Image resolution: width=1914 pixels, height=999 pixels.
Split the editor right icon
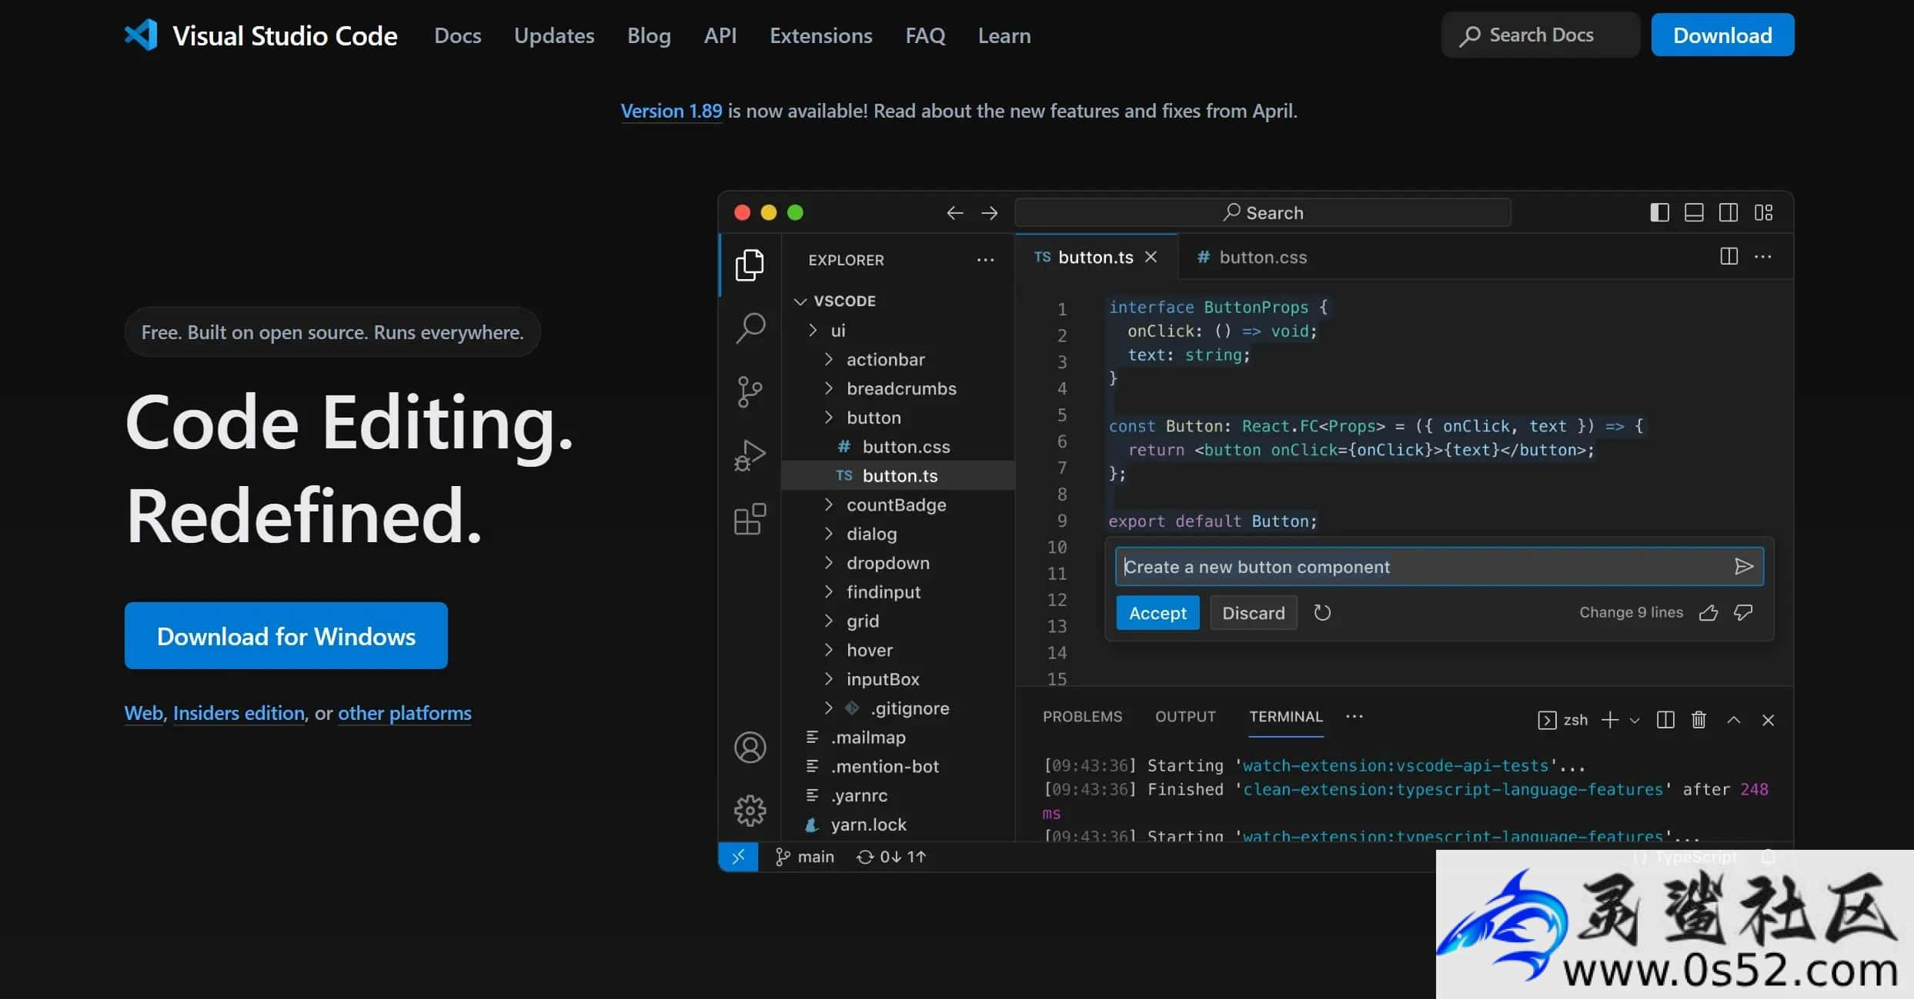point(1729,256)
